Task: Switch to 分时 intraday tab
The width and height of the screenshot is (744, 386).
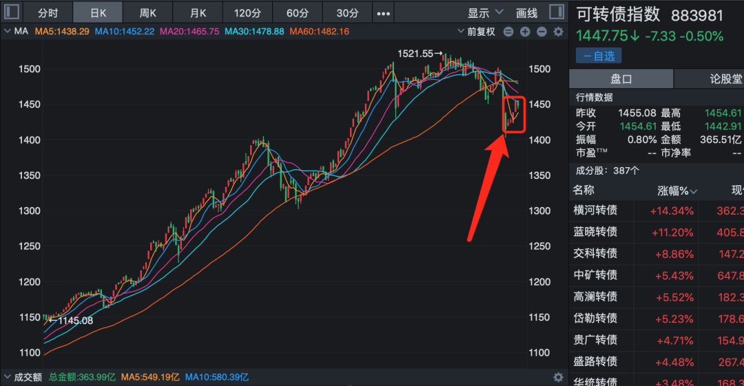Action: pos(48,13)
